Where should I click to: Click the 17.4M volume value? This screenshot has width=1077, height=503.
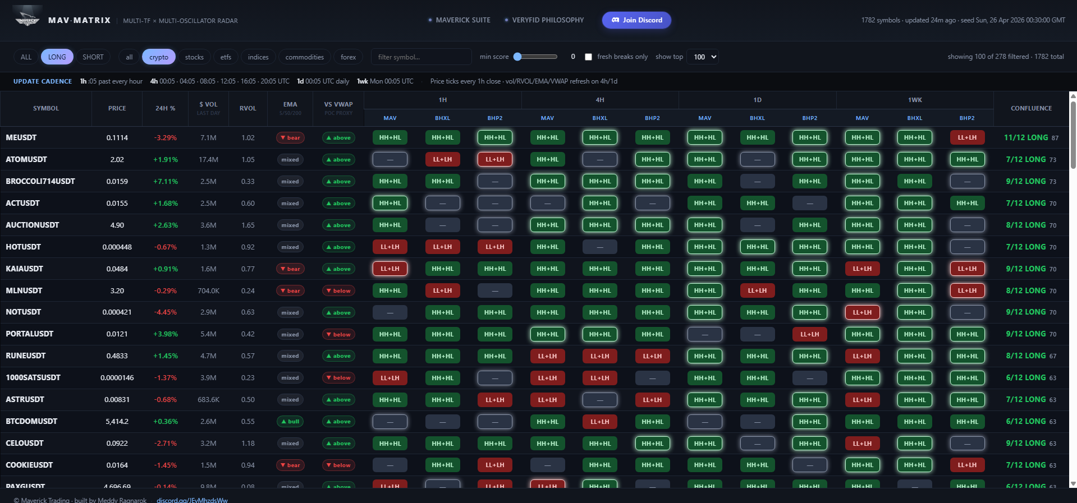click(208, 159)
